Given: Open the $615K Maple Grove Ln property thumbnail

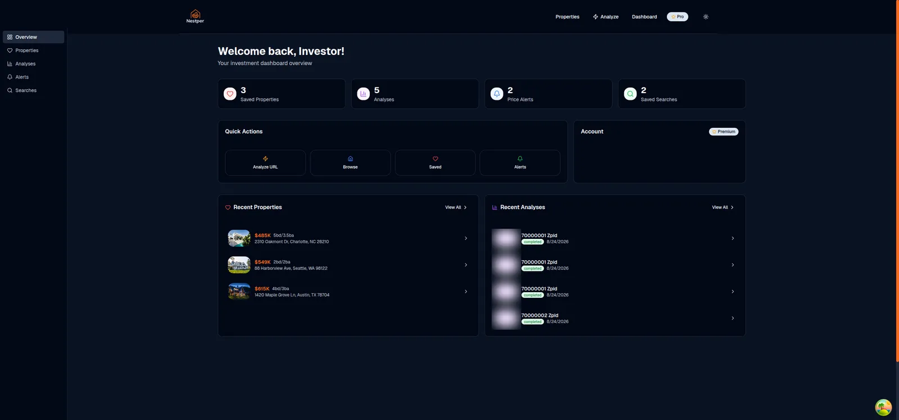Looking at the screenshot, I should click(x=239, y=292).
